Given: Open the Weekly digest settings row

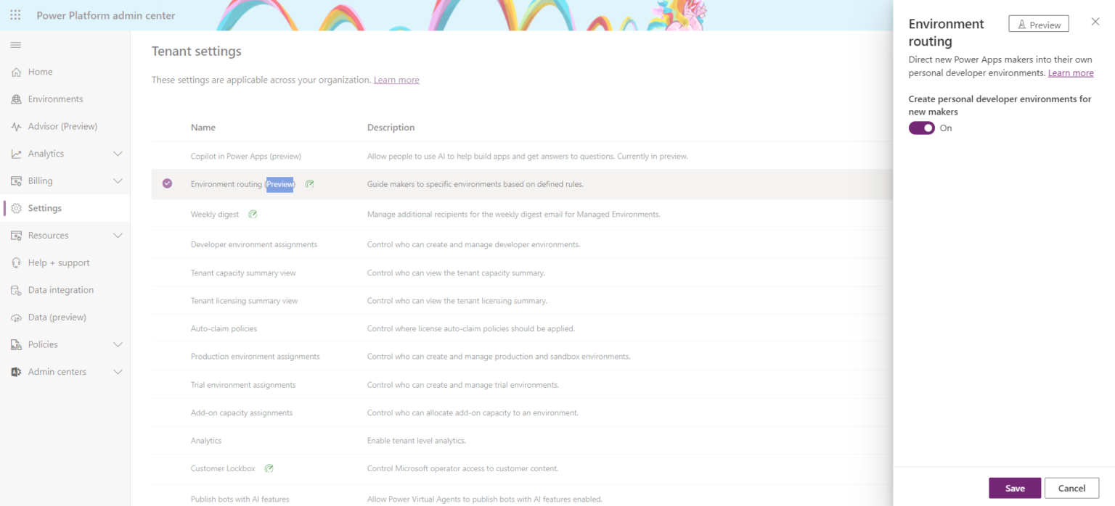Looking at the screenshot, I should tap(215, 214).
